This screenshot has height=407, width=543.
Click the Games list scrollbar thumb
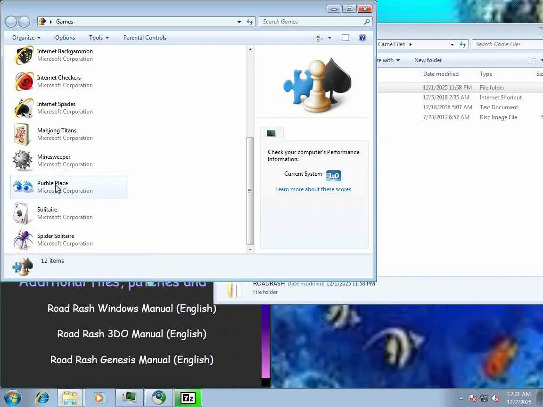point(250,190)
